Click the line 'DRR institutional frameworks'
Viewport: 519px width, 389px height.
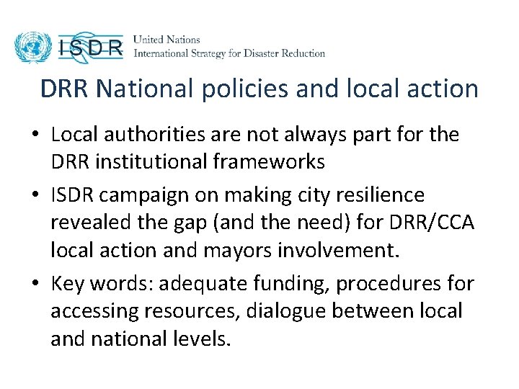pos(188,161)
